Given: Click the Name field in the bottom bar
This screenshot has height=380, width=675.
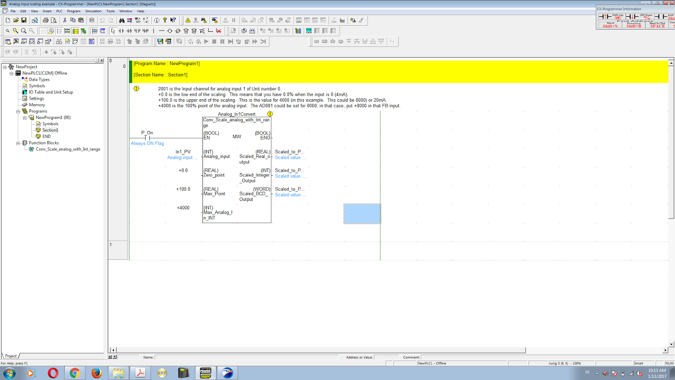Looking at the screenshot, I should point(247,357).
